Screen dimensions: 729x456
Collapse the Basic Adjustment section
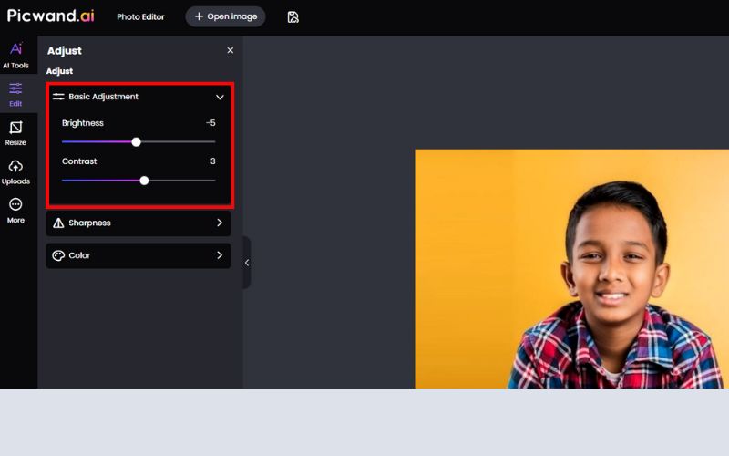(220, 97)
